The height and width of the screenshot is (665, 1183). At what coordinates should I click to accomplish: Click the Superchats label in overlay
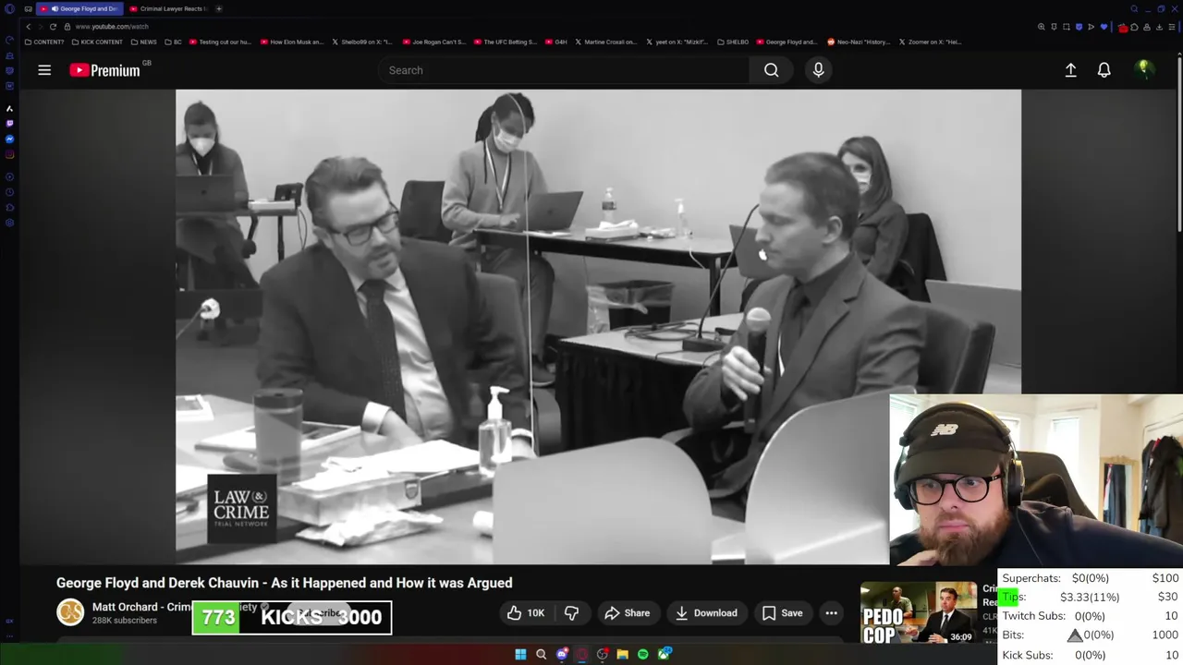coord(1031,578)
